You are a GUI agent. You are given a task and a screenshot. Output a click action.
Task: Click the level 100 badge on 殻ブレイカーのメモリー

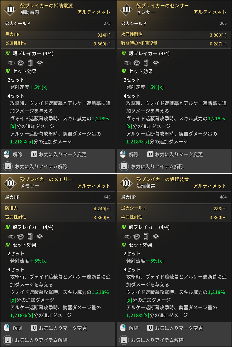[x=10, y=183]
